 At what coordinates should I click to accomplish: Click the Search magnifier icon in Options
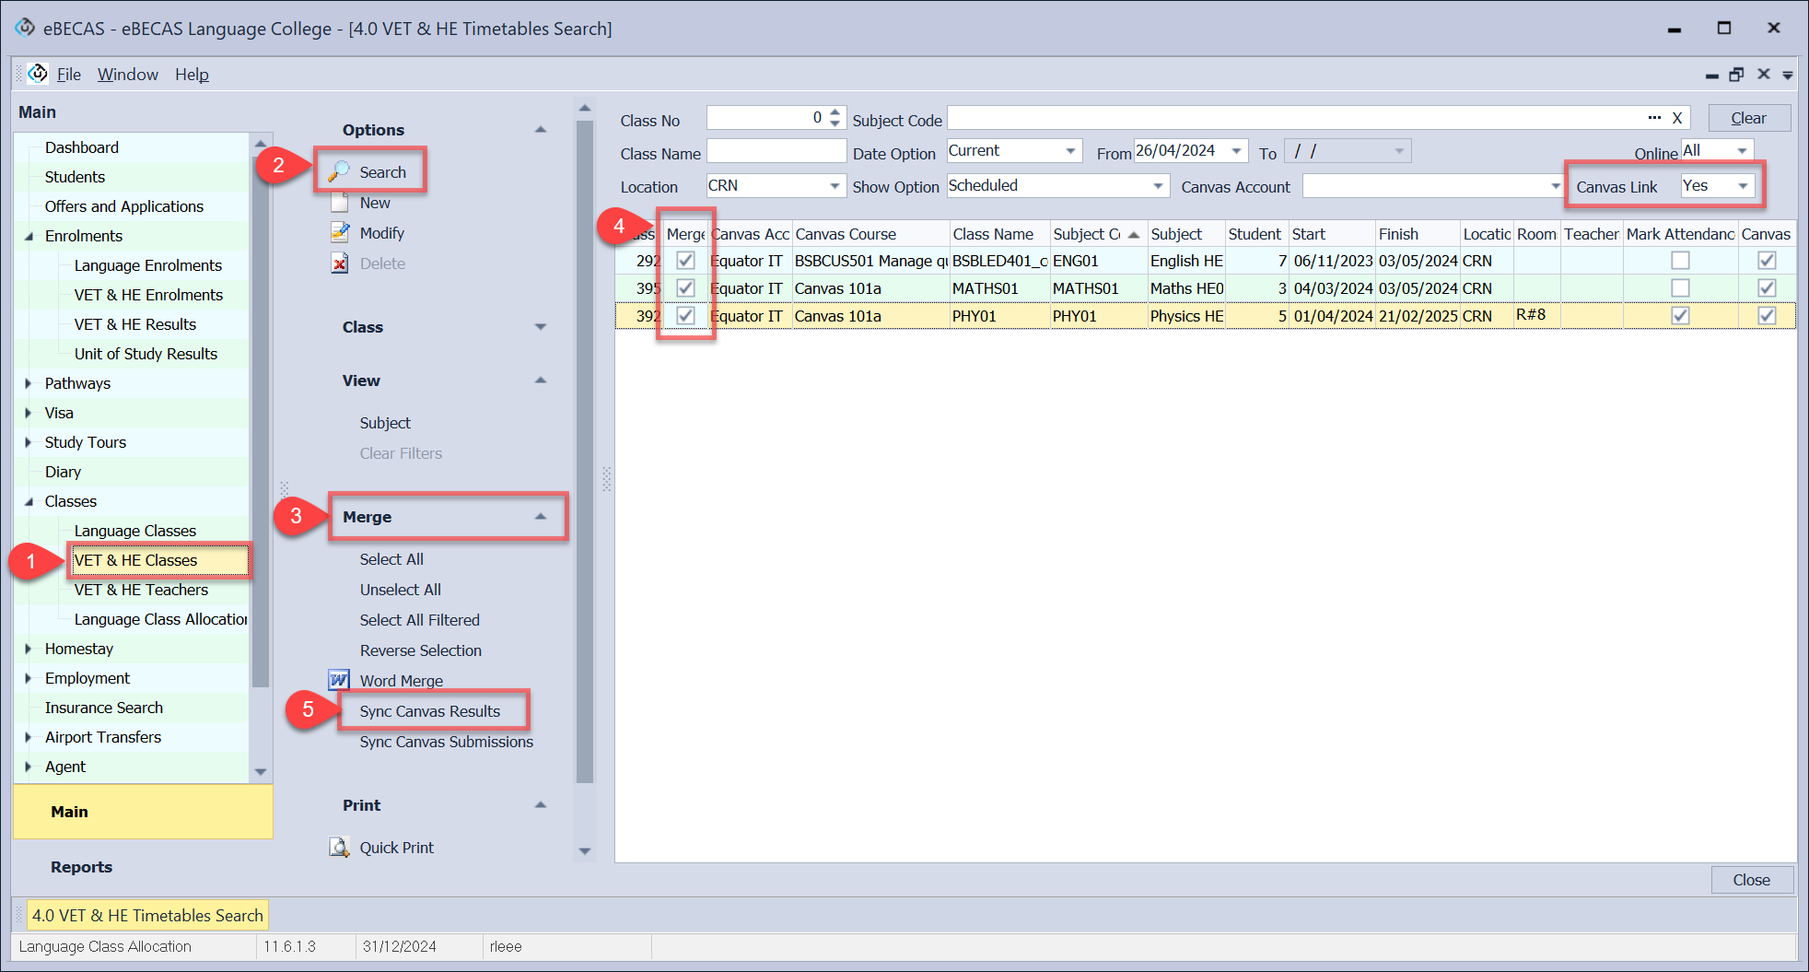[x=340, y=171]
